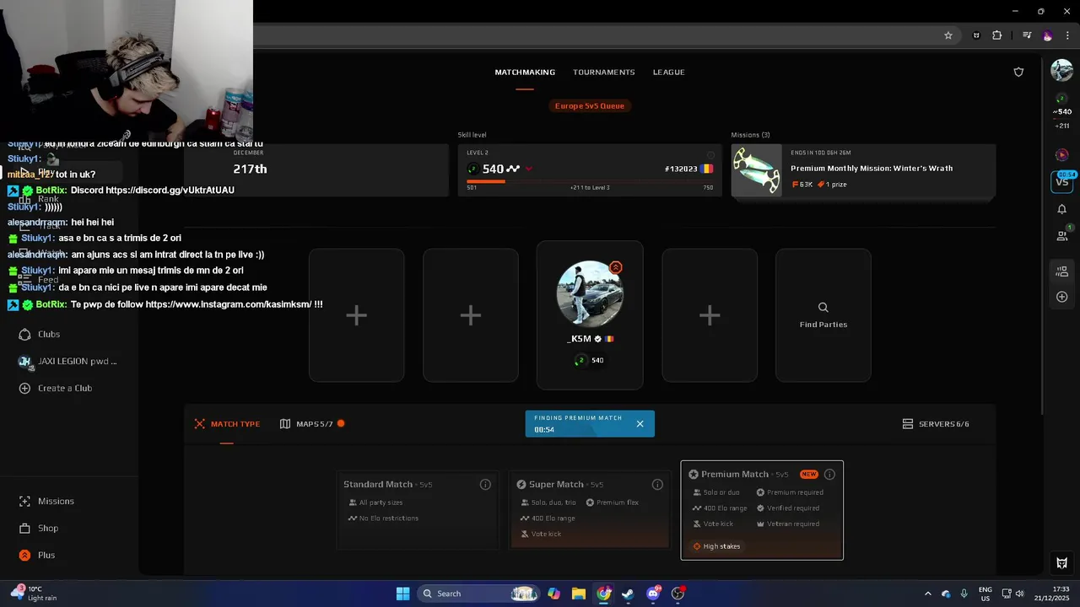Click the shield icon near the top right
This screenshot has width=1080, height=607.
(1018, 73)
